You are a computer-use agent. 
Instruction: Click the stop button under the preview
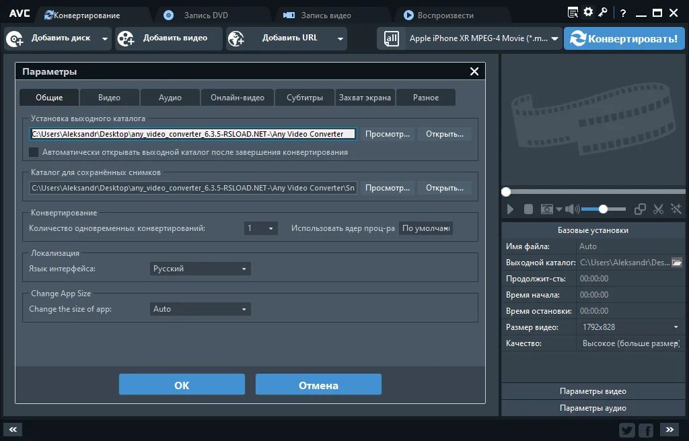(528, 209)
